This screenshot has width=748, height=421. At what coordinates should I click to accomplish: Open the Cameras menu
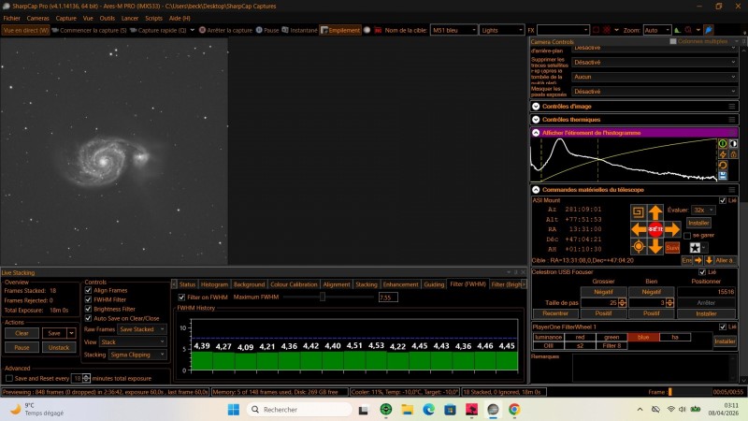click(x=37, y=18)
